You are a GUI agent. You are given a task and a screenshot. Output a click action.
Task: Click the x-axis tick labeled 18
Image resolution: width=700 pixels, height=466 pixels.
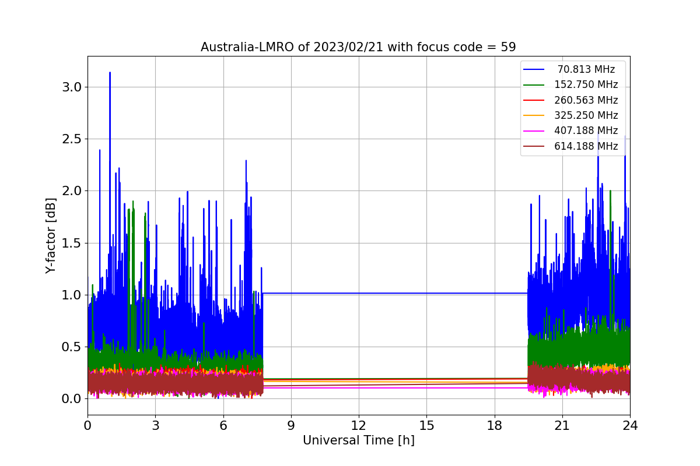(495, 426)
